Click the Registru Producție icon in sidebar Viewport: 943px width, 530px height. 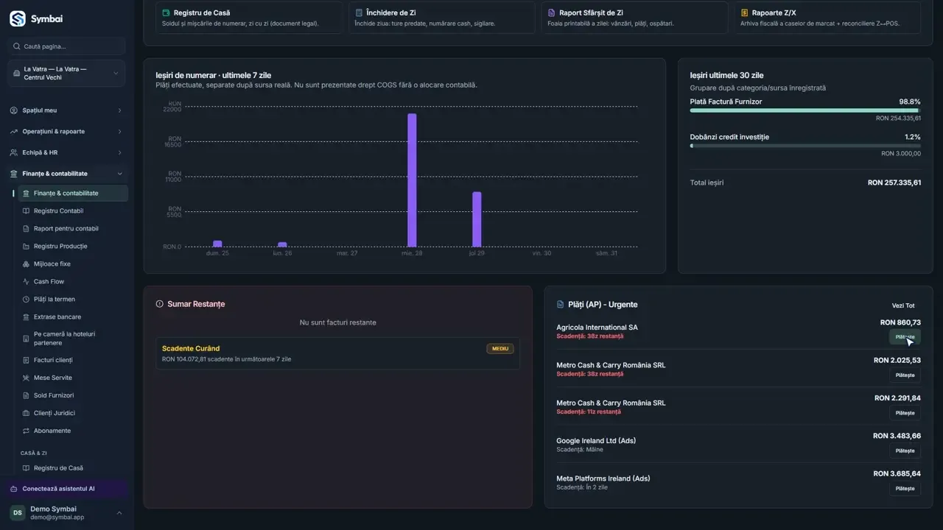(27, 247)
